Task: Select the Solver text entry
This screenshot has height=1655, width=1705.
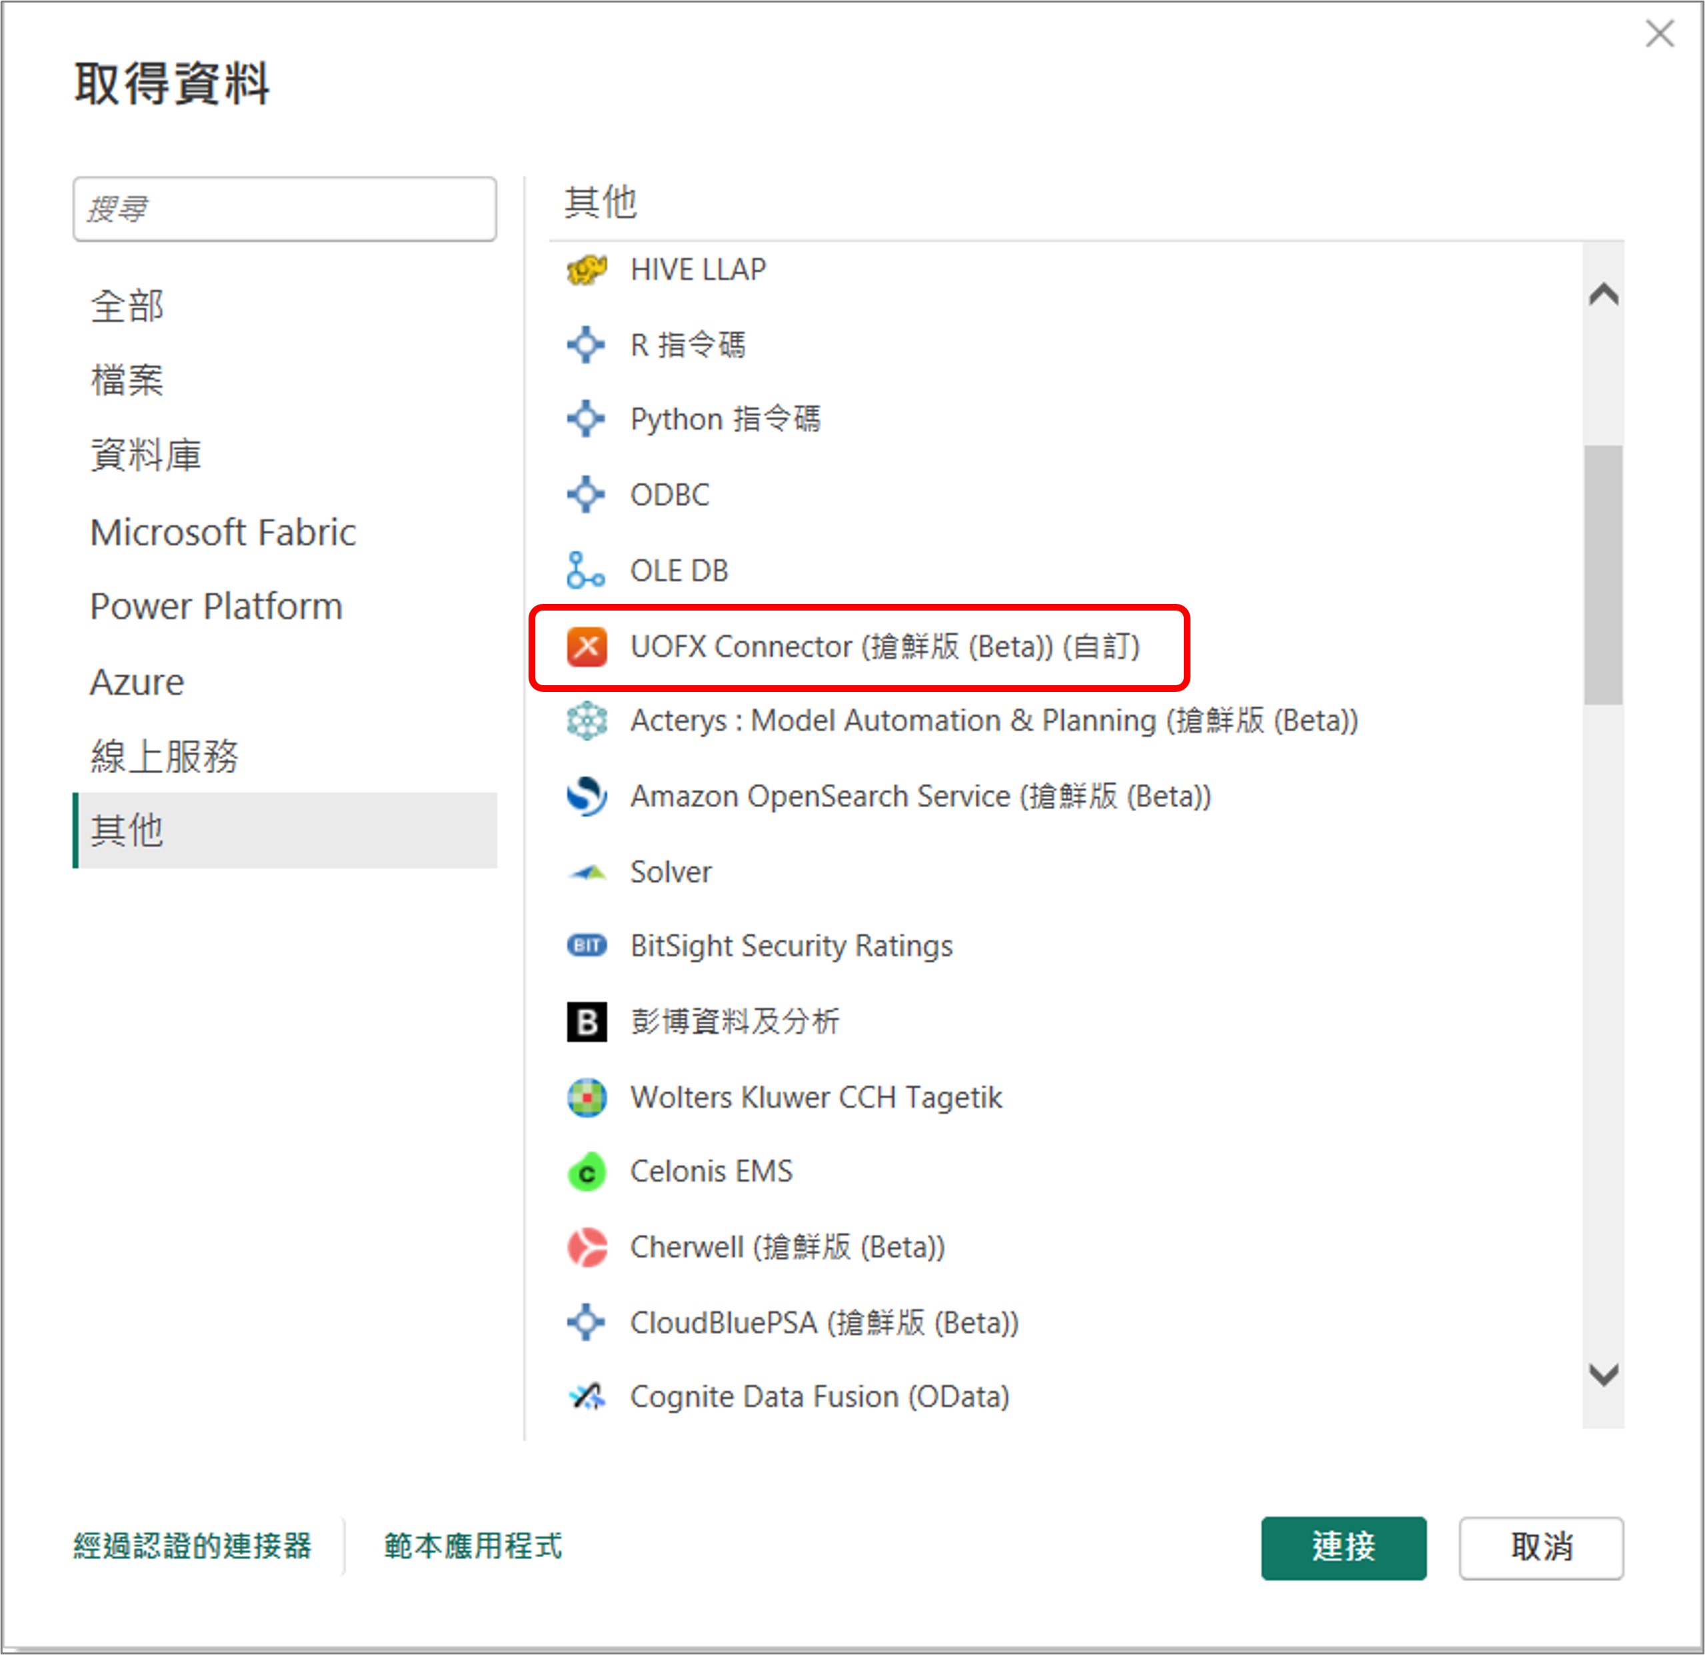Action: point(671,871)
